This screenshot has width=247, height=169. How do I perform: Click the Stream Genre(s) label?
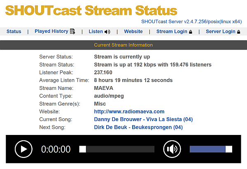(60, 104)
